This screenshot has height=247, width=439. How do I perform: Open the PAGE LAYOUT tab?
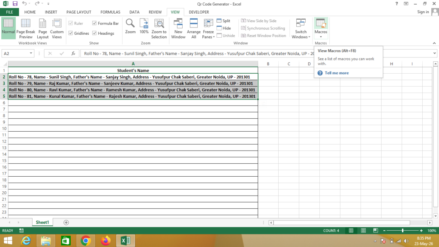tap(79, 12)
